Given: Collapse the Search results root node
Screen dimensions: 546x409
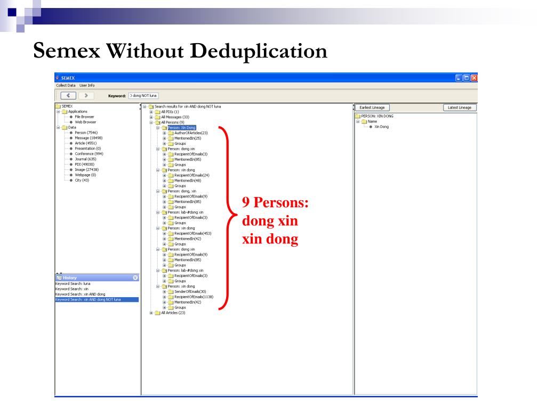Looking at the screenshot, I should point(144,107).
